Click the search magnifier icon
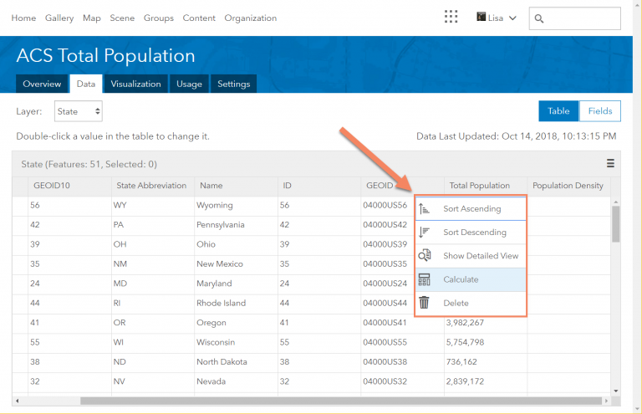Image resolution: width=642 pixels, height=414 pixels. point(540,18)
